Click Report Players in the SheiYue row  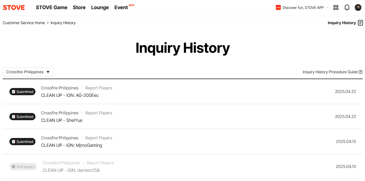[x=99, y=113]
